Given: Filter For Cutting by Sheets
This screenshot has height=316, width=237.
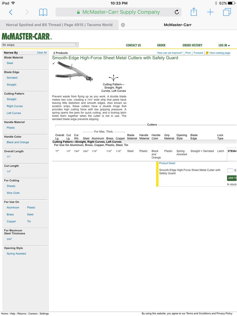Looking at the screenshot, I should click(11, 186).
